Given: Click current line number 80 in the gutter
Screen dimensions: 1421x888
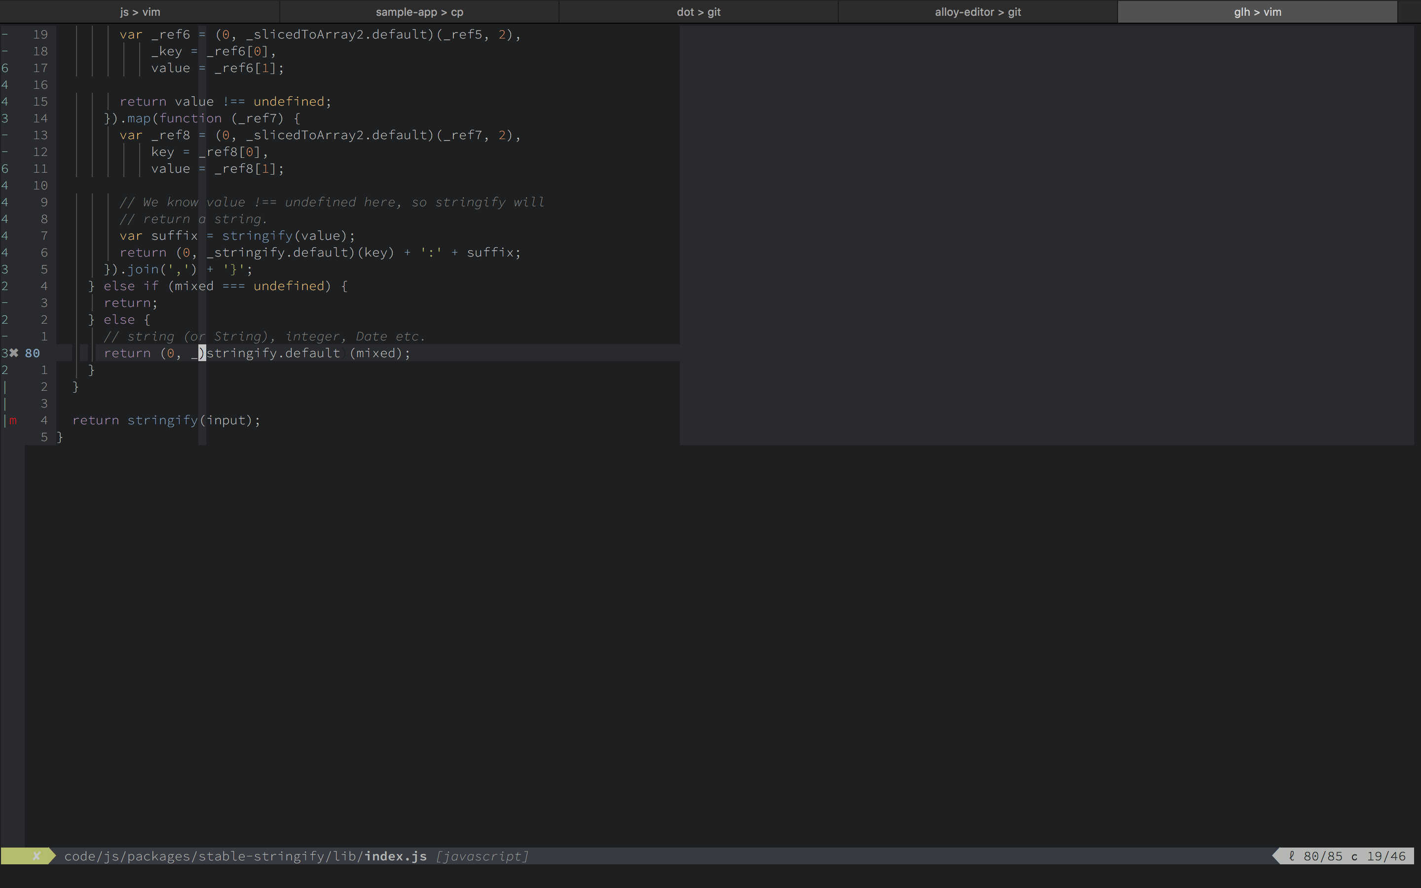Looking at the screenshot, I should pyautogui.click(x=32, y=353).
